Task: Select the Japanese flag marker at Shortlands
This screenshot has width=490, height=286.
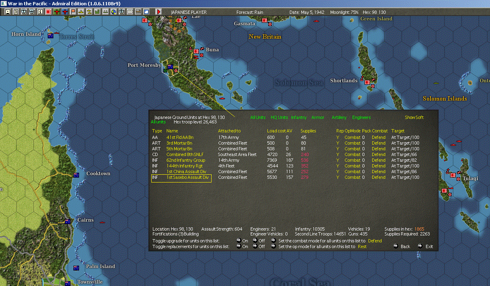Action: pyautogui.click(x=368, y=82)
